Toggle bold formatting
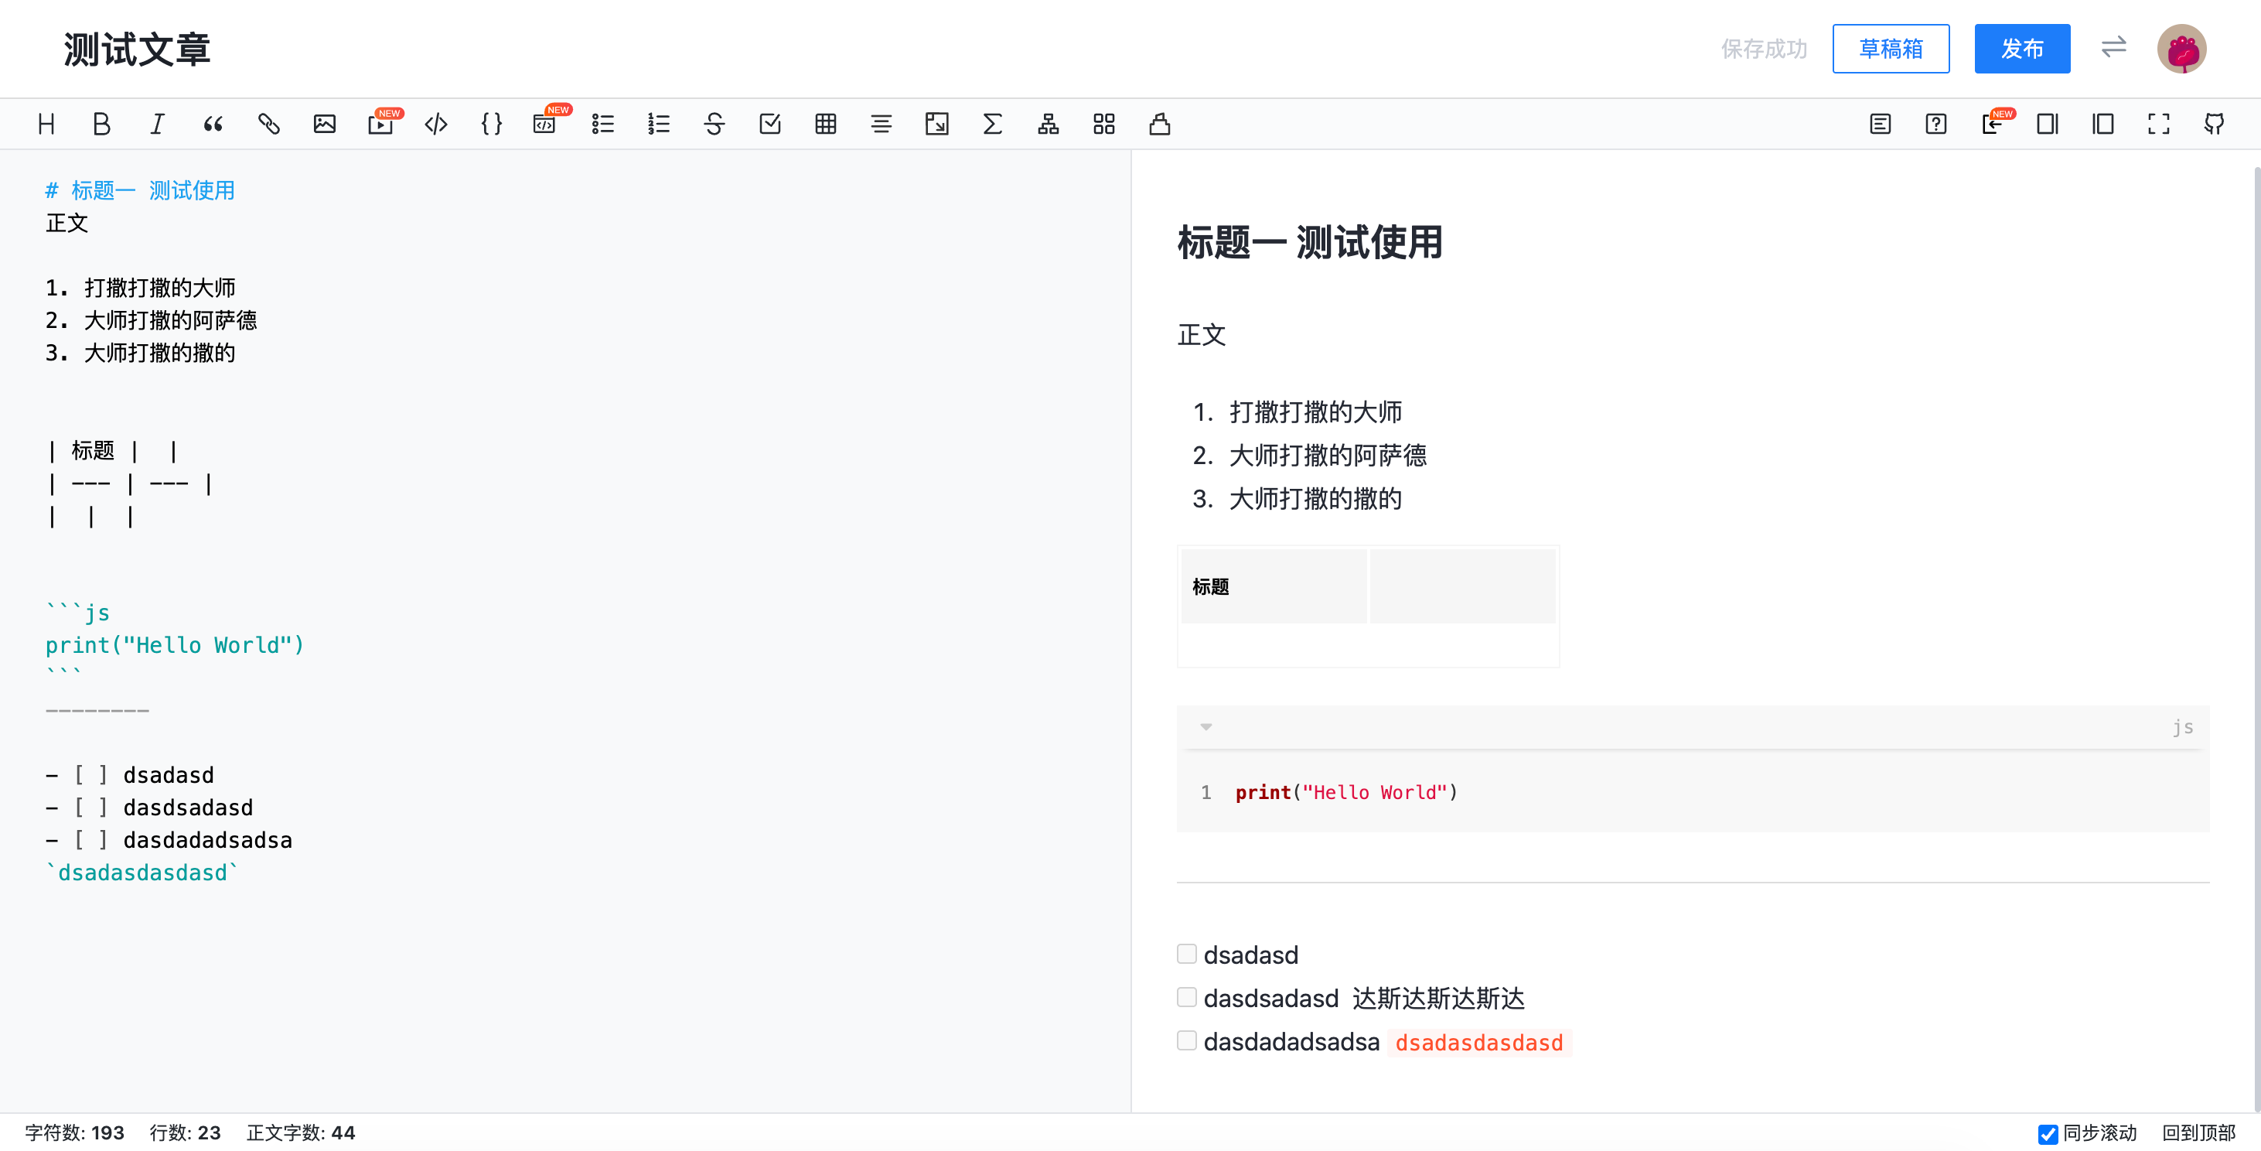Viewport: 2261px width, 1151px height. [102, 124]
